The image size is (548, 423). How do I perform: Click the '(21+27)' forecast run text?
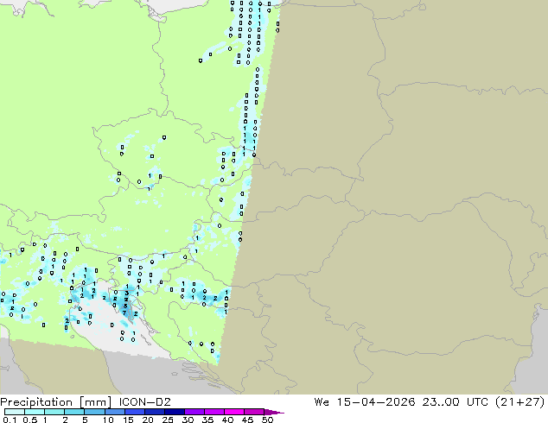pyautogui.click(x=520, y=402)
